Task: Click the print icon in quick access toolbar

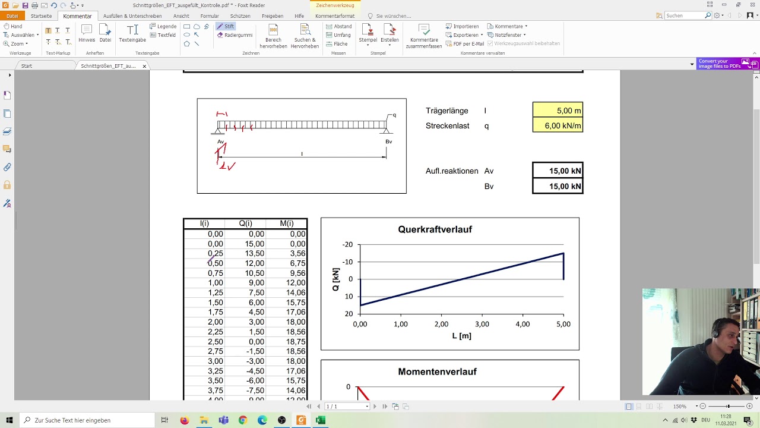Action: pos(35,5)
